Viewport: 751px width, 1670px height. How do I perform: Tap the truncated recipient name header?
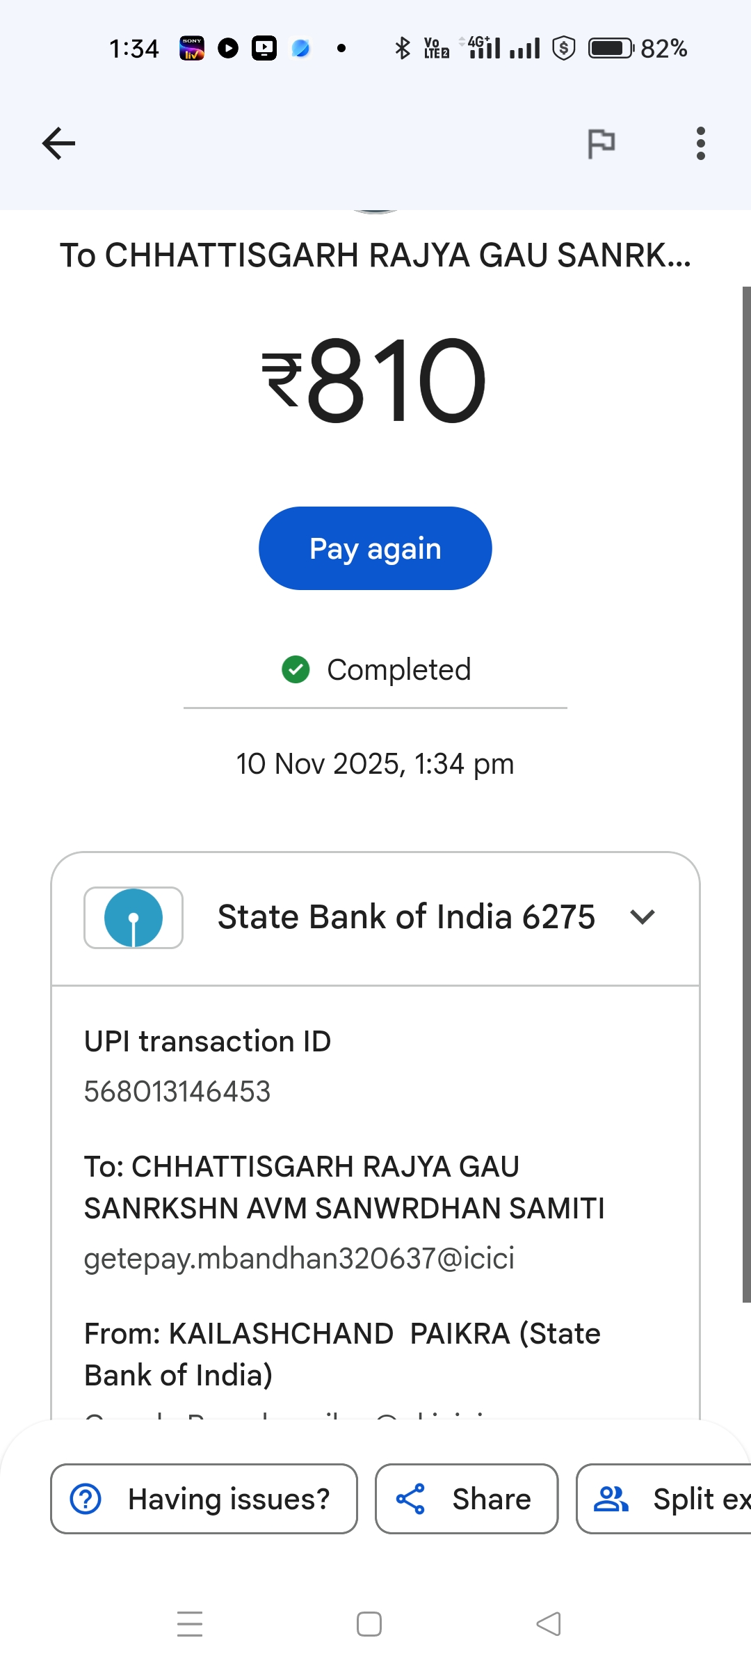(375, 255)
